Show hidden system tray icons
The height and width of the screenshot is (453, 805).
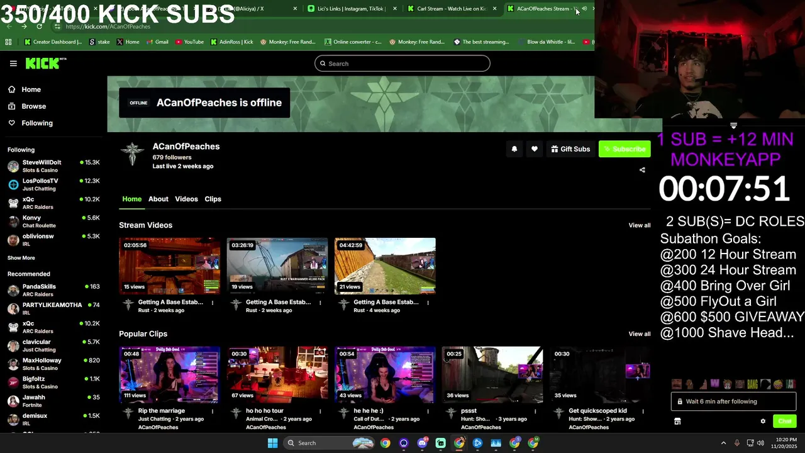coord(723,443)
